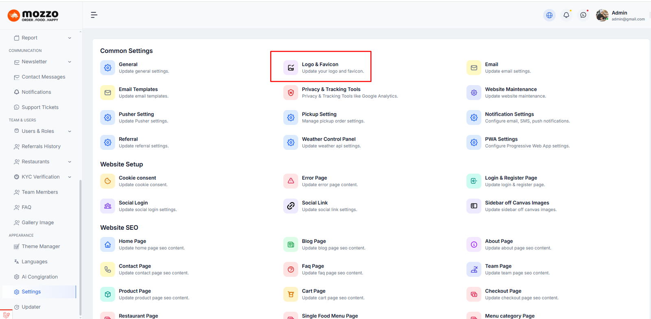Open the Logo & Favicon link
Screen dimensions: 651x319
(x=320, y=64)
